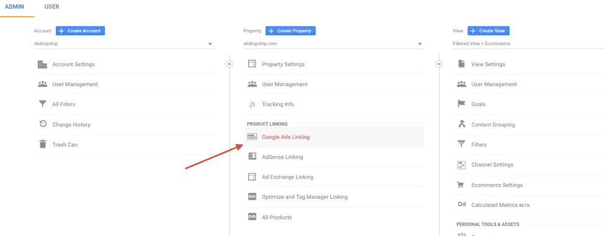
Task: Click the arrow circle between Account and Property
Action: point(229,64)
